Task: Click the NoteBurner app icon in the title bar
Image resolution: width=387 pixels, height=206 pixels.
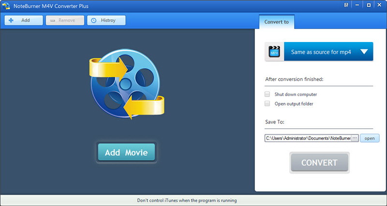Action: coord(6,6)
